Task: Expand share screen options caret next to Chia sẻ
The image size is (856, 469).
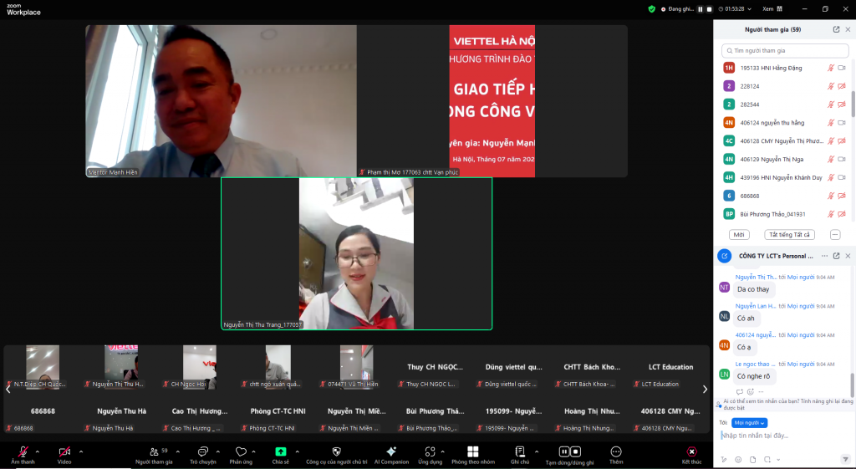Action: coord(297,451)
